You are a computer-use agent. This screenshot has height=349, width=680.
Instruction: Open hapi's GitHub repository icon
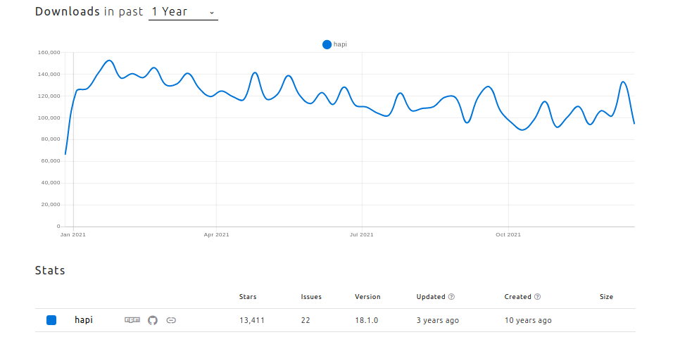(153, 320)
